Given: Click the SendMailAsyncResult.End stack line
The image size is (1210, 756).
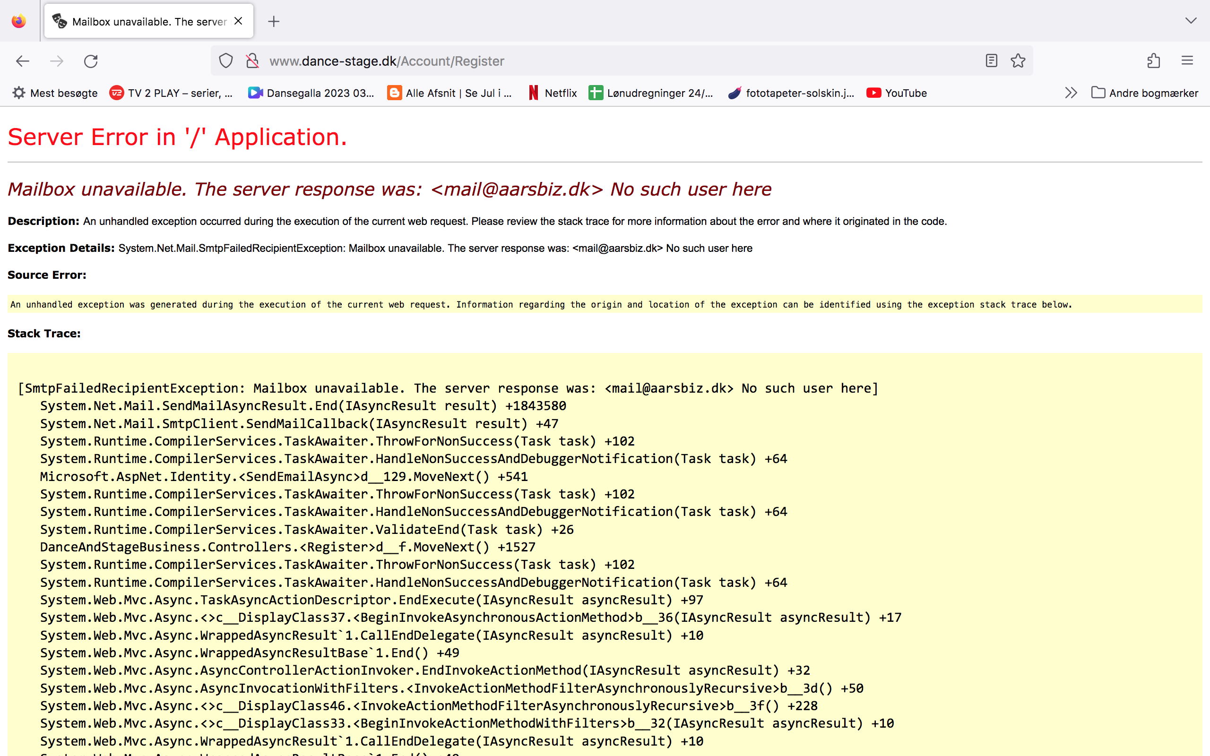Looking at the screenshot, I should tap(303, 406).
